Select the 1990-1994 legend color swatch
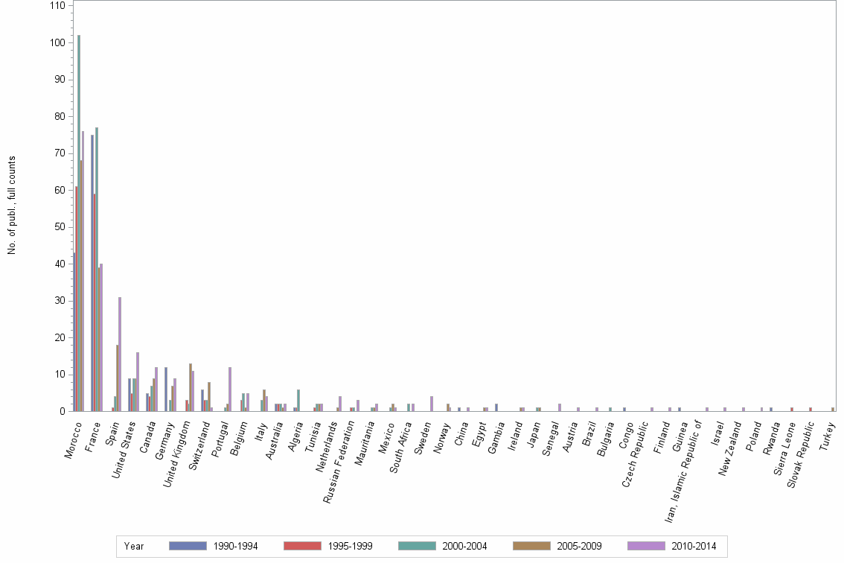This screenshot has width=844, height=563. (188, 546)
